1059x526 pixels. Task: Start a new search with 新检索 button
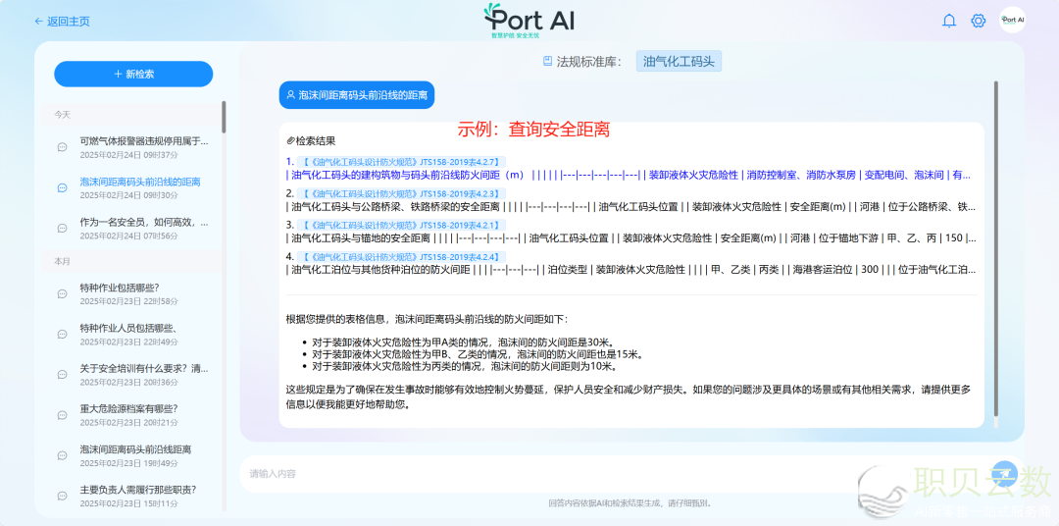point(133,74)
